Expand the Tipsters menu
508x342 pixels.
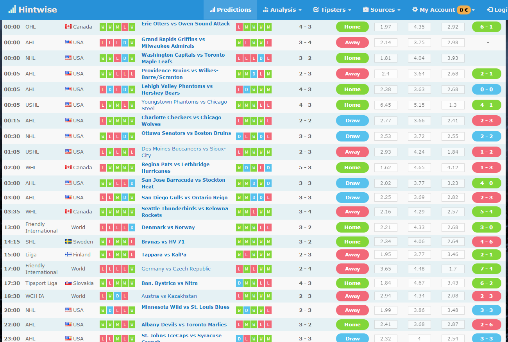(332, 10)
